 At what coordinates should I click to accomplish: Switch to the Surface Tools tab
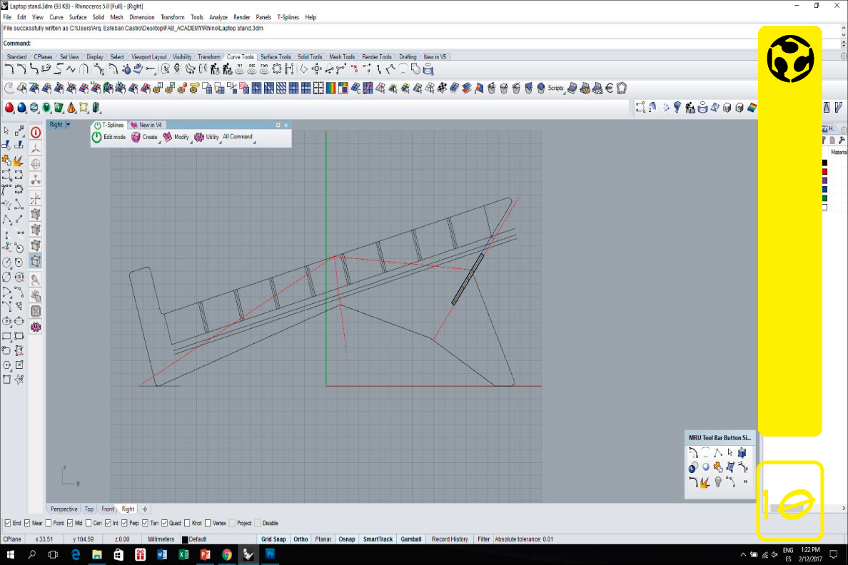click(275, 57)
